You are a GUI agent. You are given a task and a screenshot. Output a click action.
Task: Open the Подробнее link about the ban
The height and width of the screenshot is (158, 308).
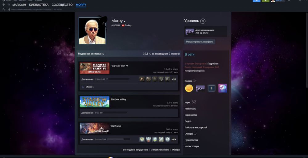213,64
